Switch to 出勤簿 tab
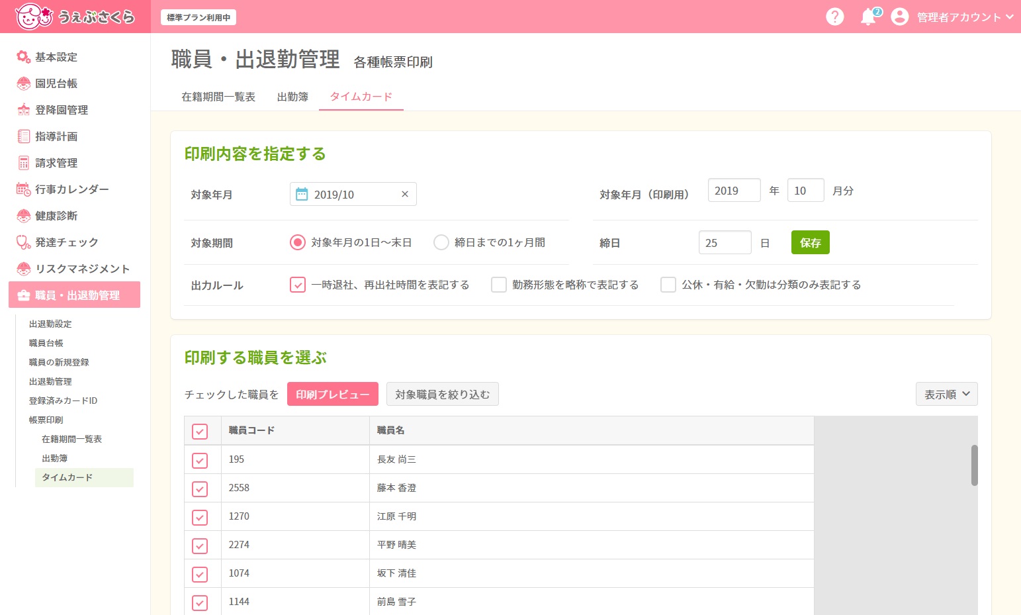The image size is (1021, 615). (292, 97)
